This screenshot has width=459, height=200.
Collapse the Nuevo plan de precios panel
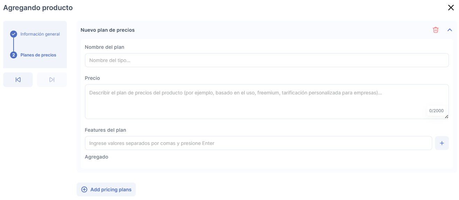click(x=450, y=30)
